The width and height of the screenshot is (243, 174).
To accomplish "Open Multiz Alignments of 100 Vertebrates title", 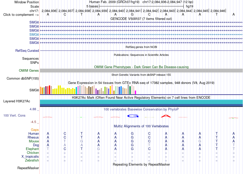I will pos(141,126).
